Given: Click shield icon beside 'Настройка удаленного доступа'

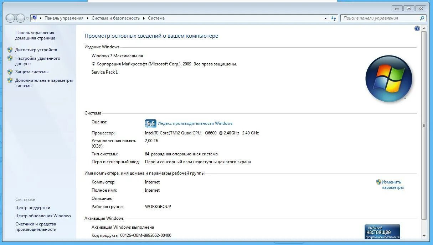Looking at the screenshot, I should tap(10, 58).
